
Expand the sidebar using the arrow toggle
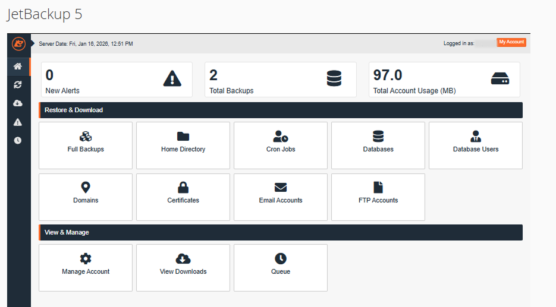pos(33,44)
